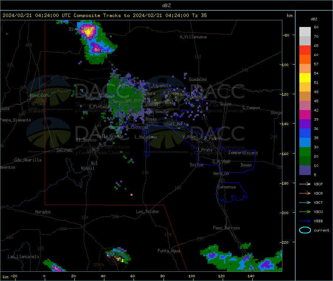The width and height of the screenshot is (333, 281).
Task: Click the 'Salinas' map label
Action: tap(64, 150)
